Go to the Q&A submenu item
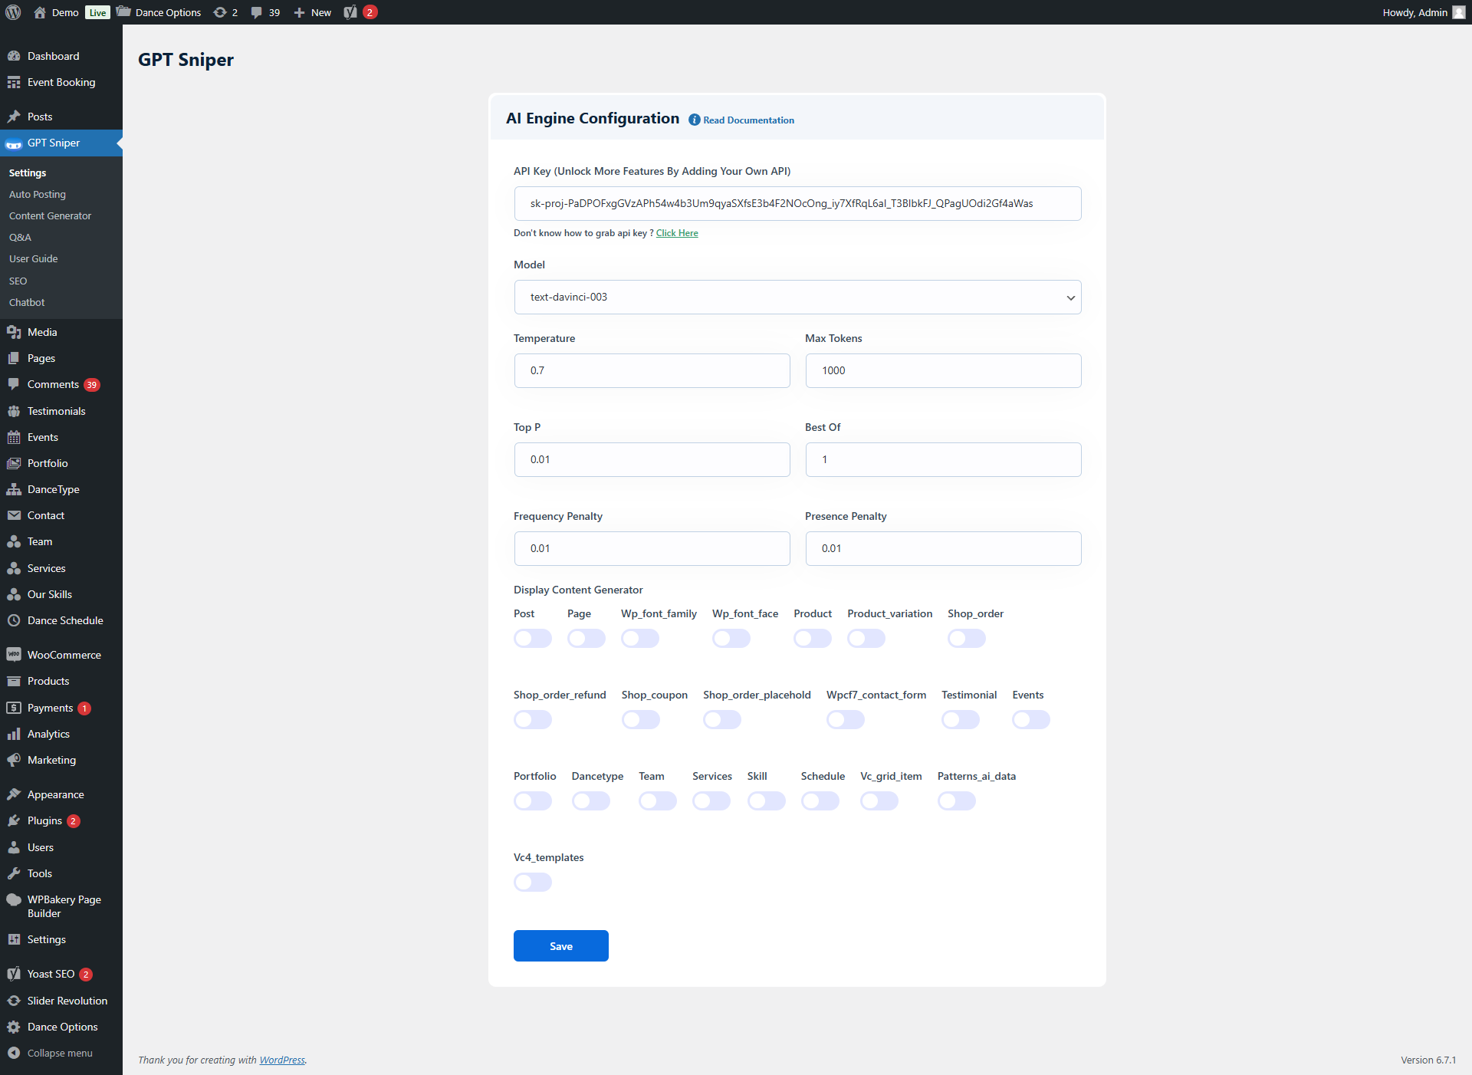 (20, 237)
